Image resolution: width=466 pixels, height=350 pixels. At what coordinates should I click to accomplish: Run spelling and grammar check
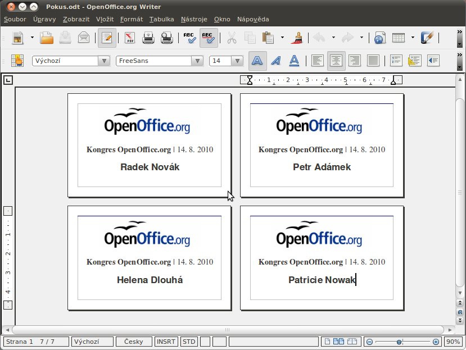point(189,38)
